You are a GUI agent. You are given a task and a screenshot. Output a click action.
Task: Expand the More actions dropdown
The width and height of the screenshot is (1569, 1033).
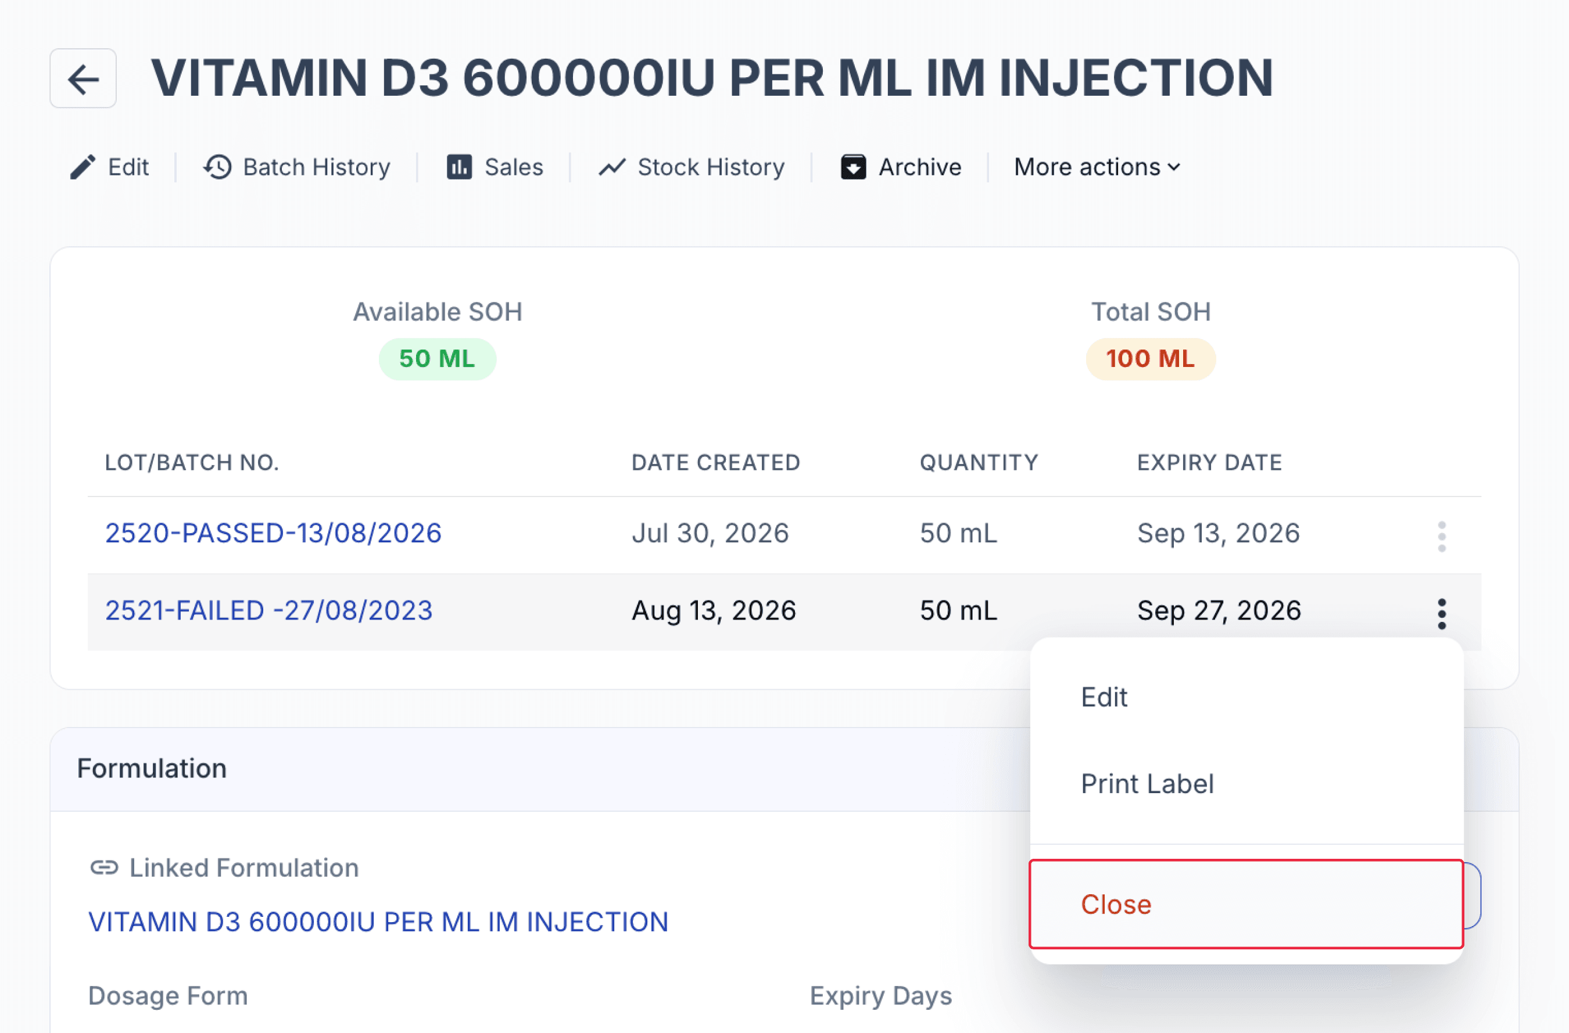pos(1097,167)
